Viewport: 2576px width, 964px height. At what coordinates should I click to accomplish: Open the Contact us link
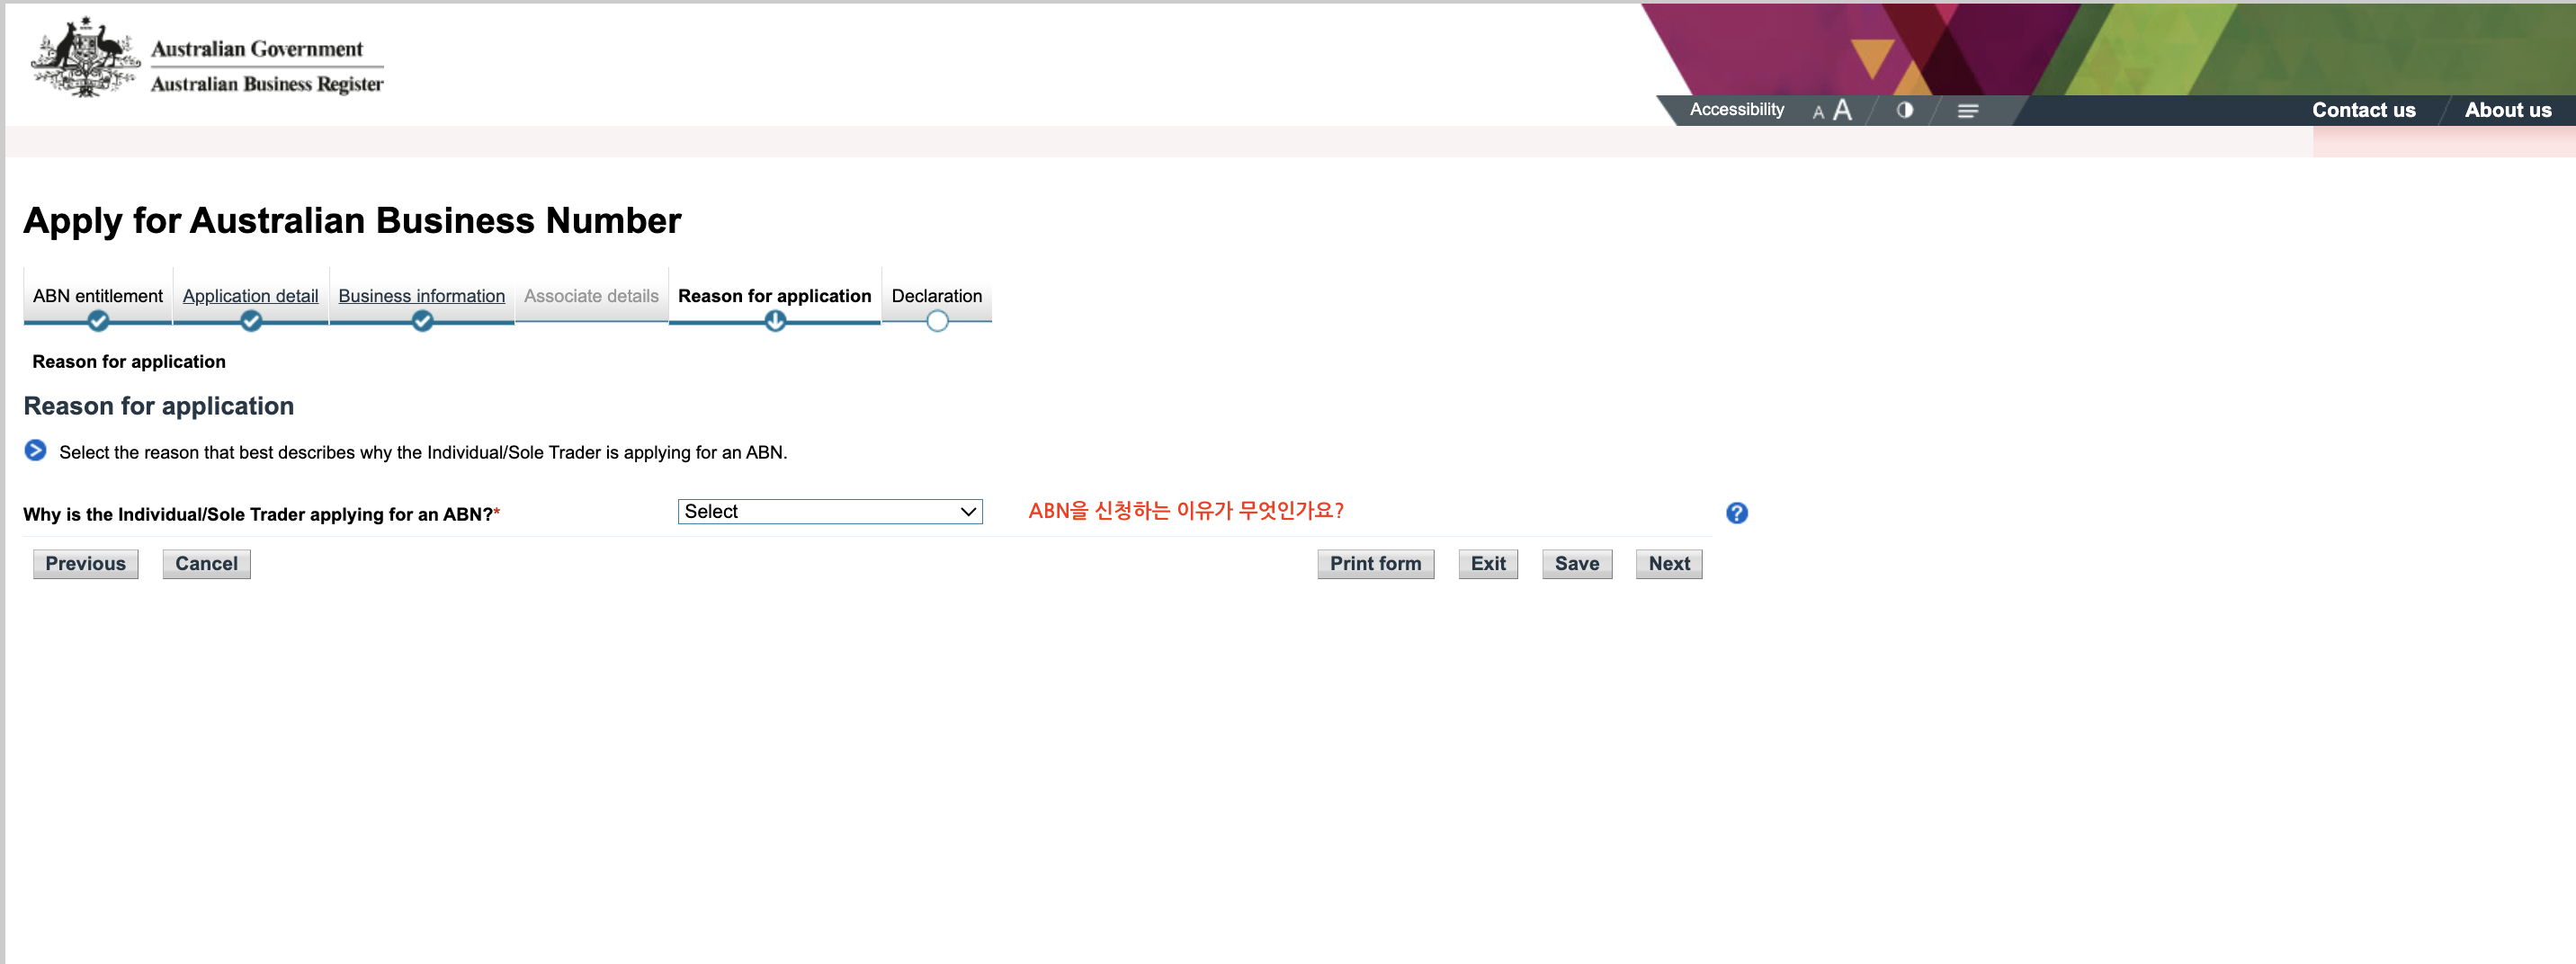coord(2363,110)
